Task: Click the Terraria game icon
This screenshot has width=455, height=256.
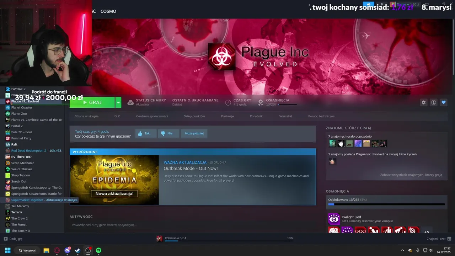Action: [x=8, y=212]
